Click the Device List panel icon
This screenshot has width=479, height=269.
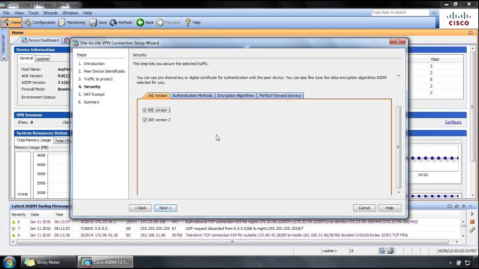[4, 57]
